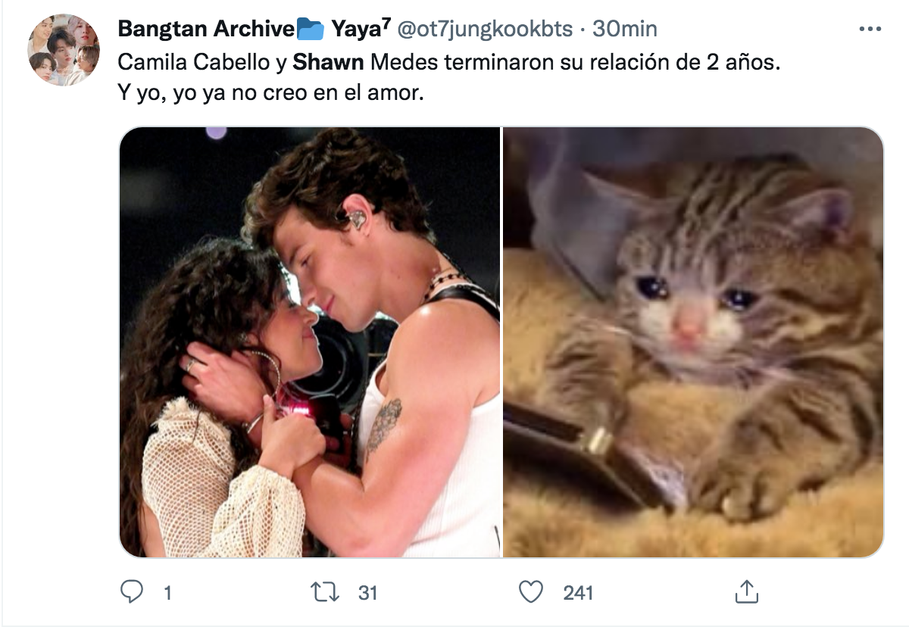Like the tweet with the heart icon

(x=533, y=591)
